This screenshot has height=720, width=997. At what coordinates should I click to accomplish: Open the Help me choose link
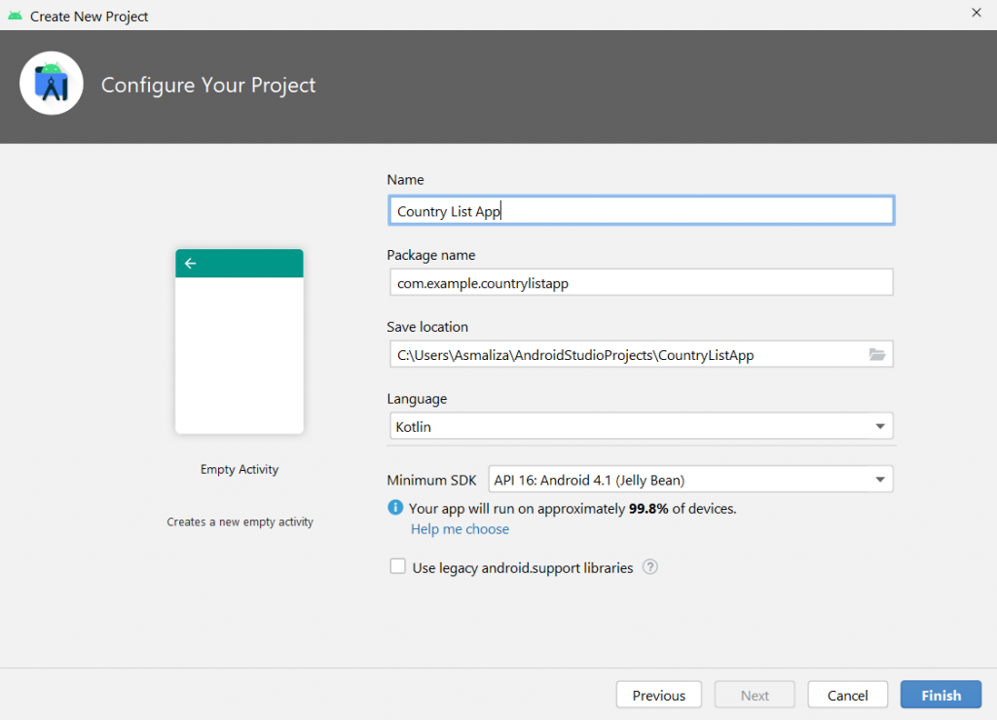pos(460,529)
